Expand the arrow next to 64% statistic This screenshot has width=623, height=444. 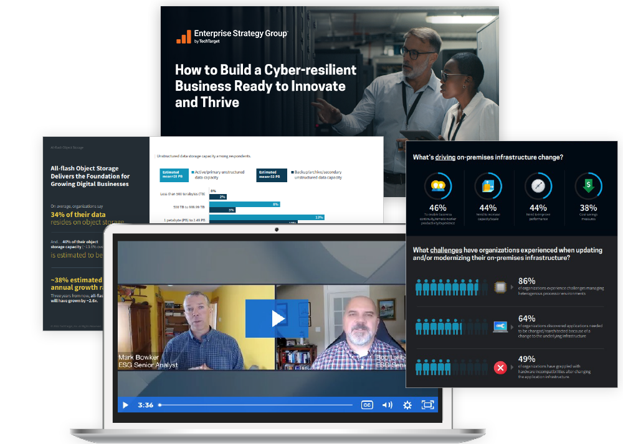[x=511, y=326]
